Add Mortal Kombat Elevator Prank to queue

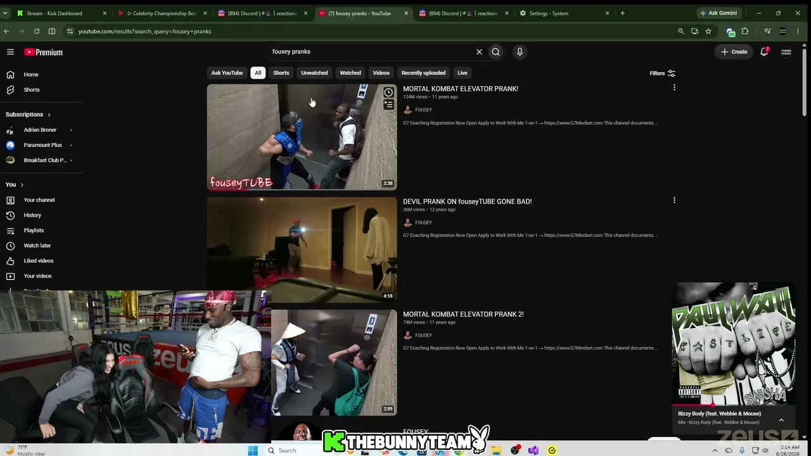coord(388,104)
